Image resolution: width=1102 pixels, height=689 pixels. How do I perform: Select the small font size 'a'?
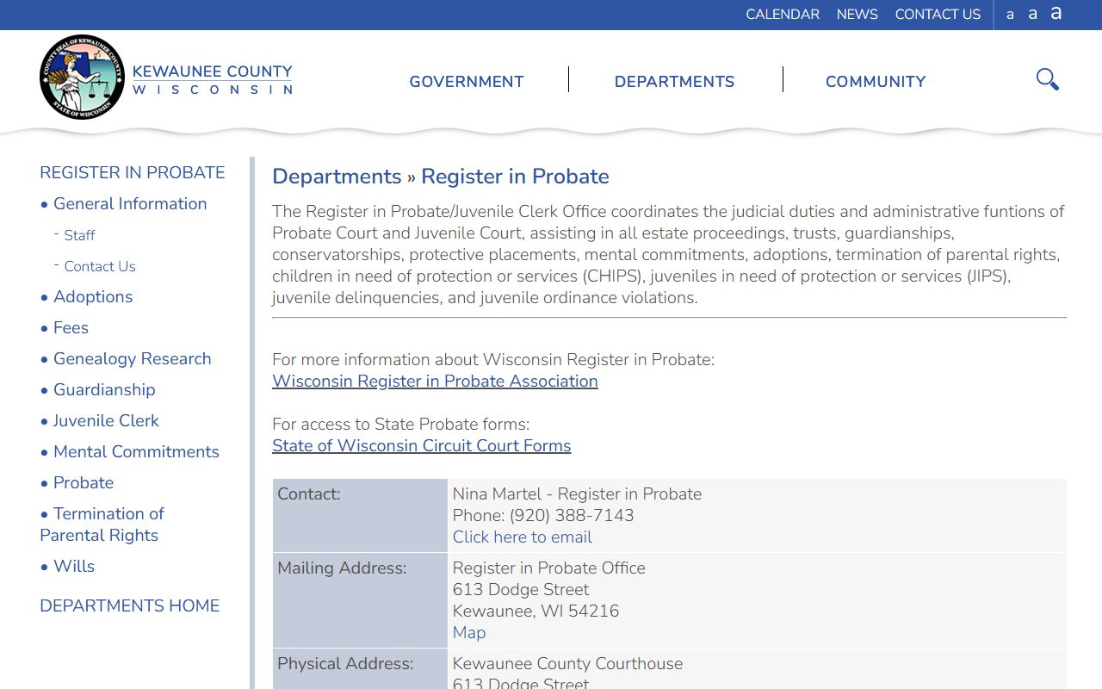[1010, 15]
